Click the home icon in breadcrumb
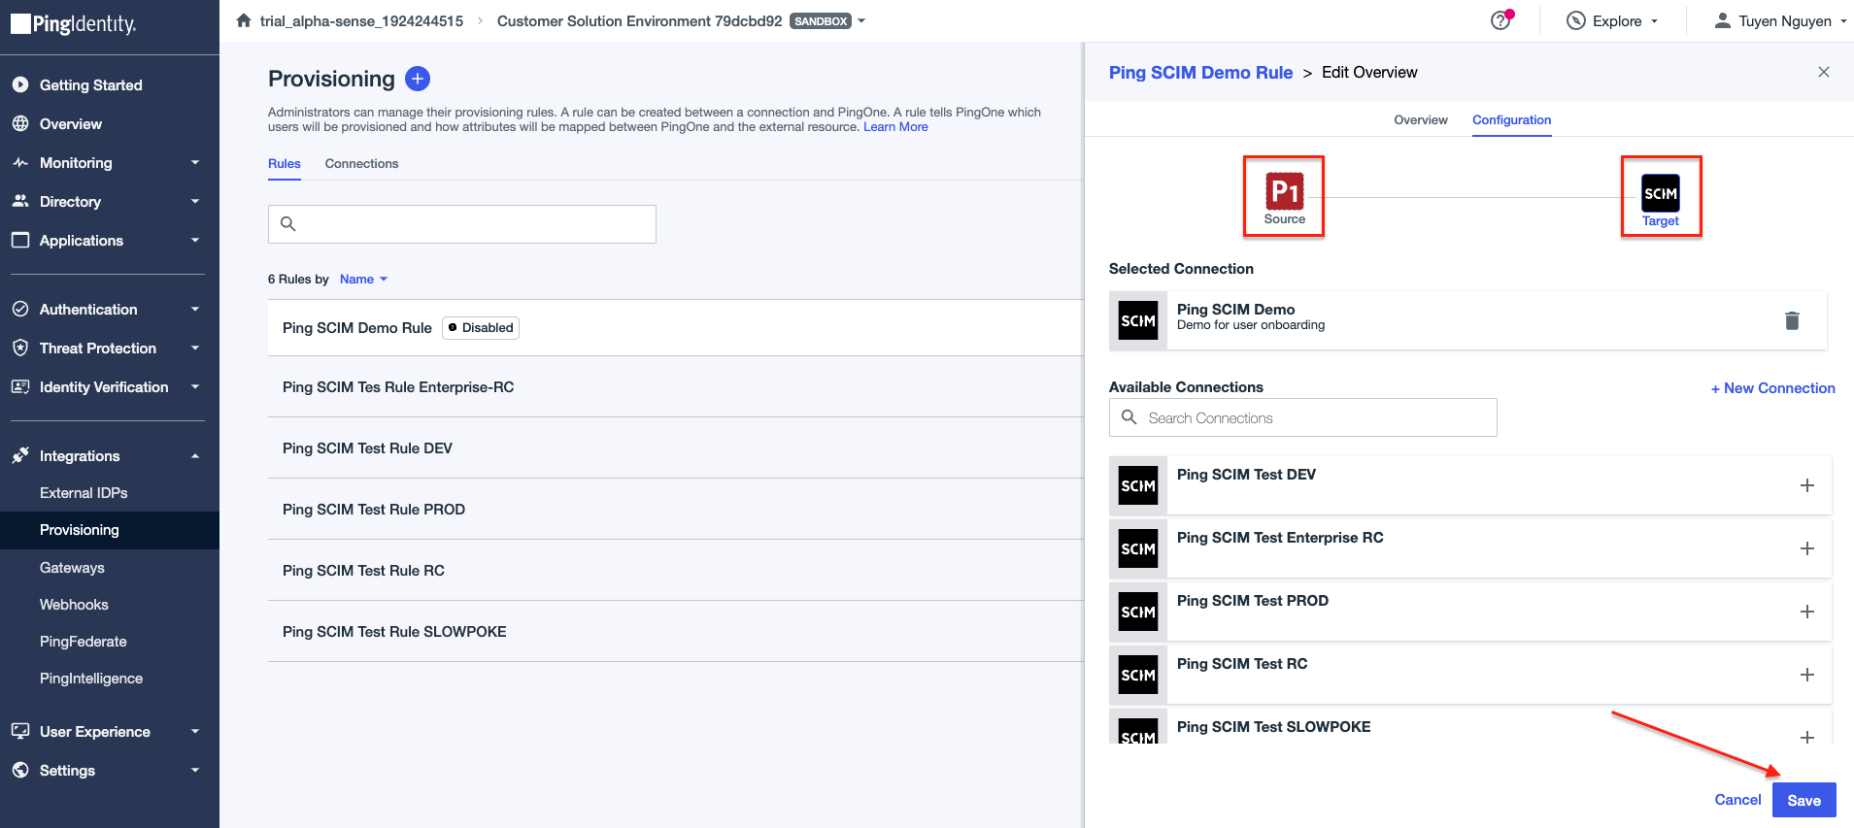 244,20
